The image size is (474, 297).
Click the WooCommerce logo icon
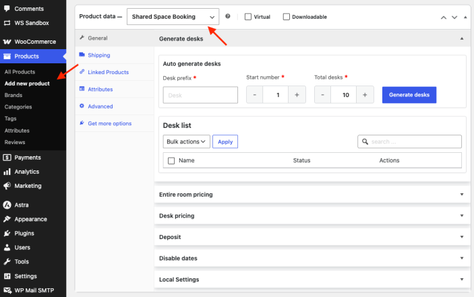click(7, 42)
